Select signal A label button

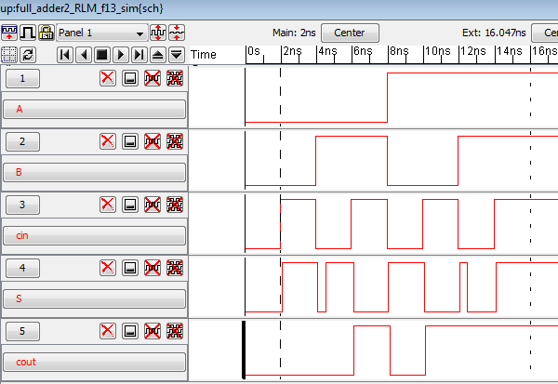[x=94, y=109]
